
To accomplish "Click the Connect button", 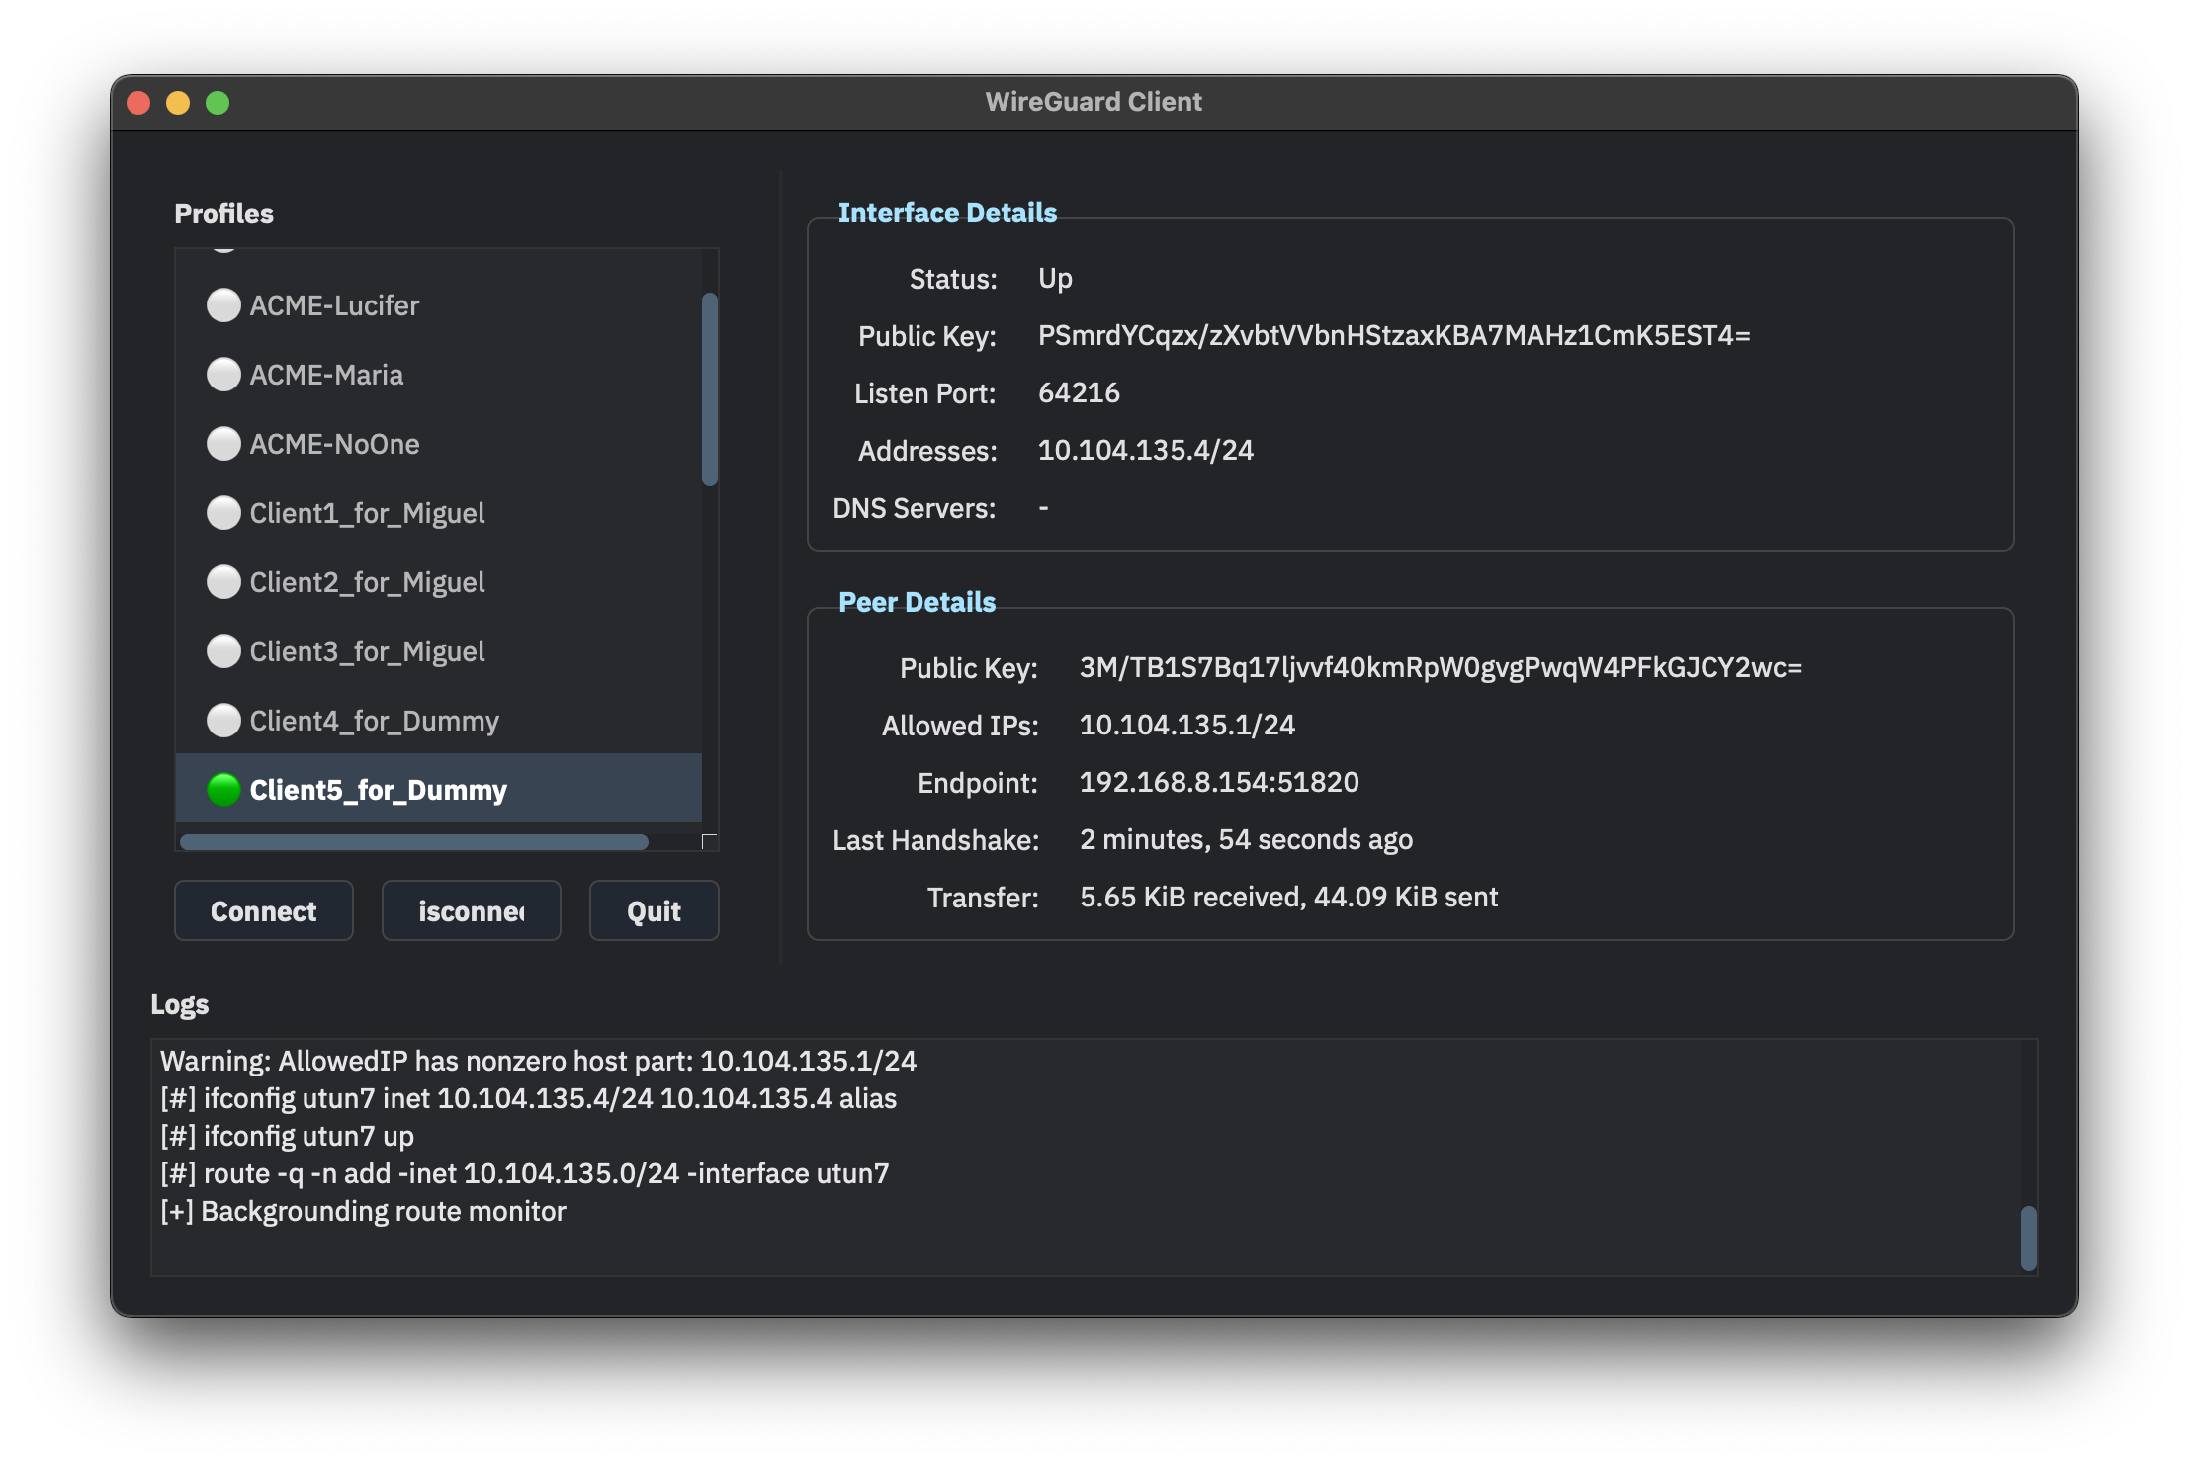I will click(264, 910).
